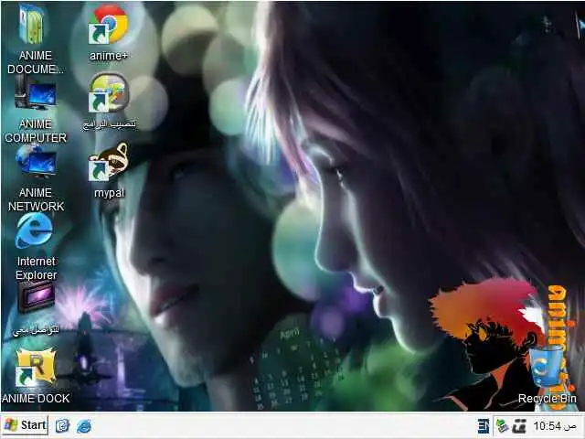Launch Internet Explorer from quick launch
The width and height of the screenshot is (585, 439).
(x=84, y=425)
